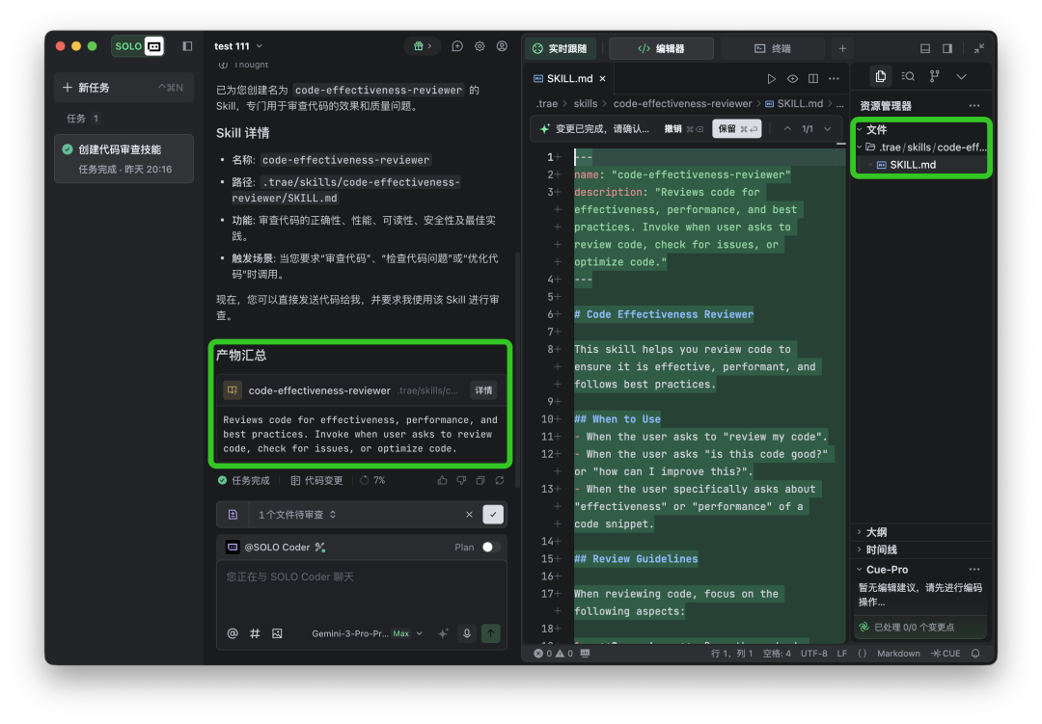Click code-effectiveness-reviewer in the breadcrumb
1042x724 pixels.
pyautogui.click(x=682, y=103)
